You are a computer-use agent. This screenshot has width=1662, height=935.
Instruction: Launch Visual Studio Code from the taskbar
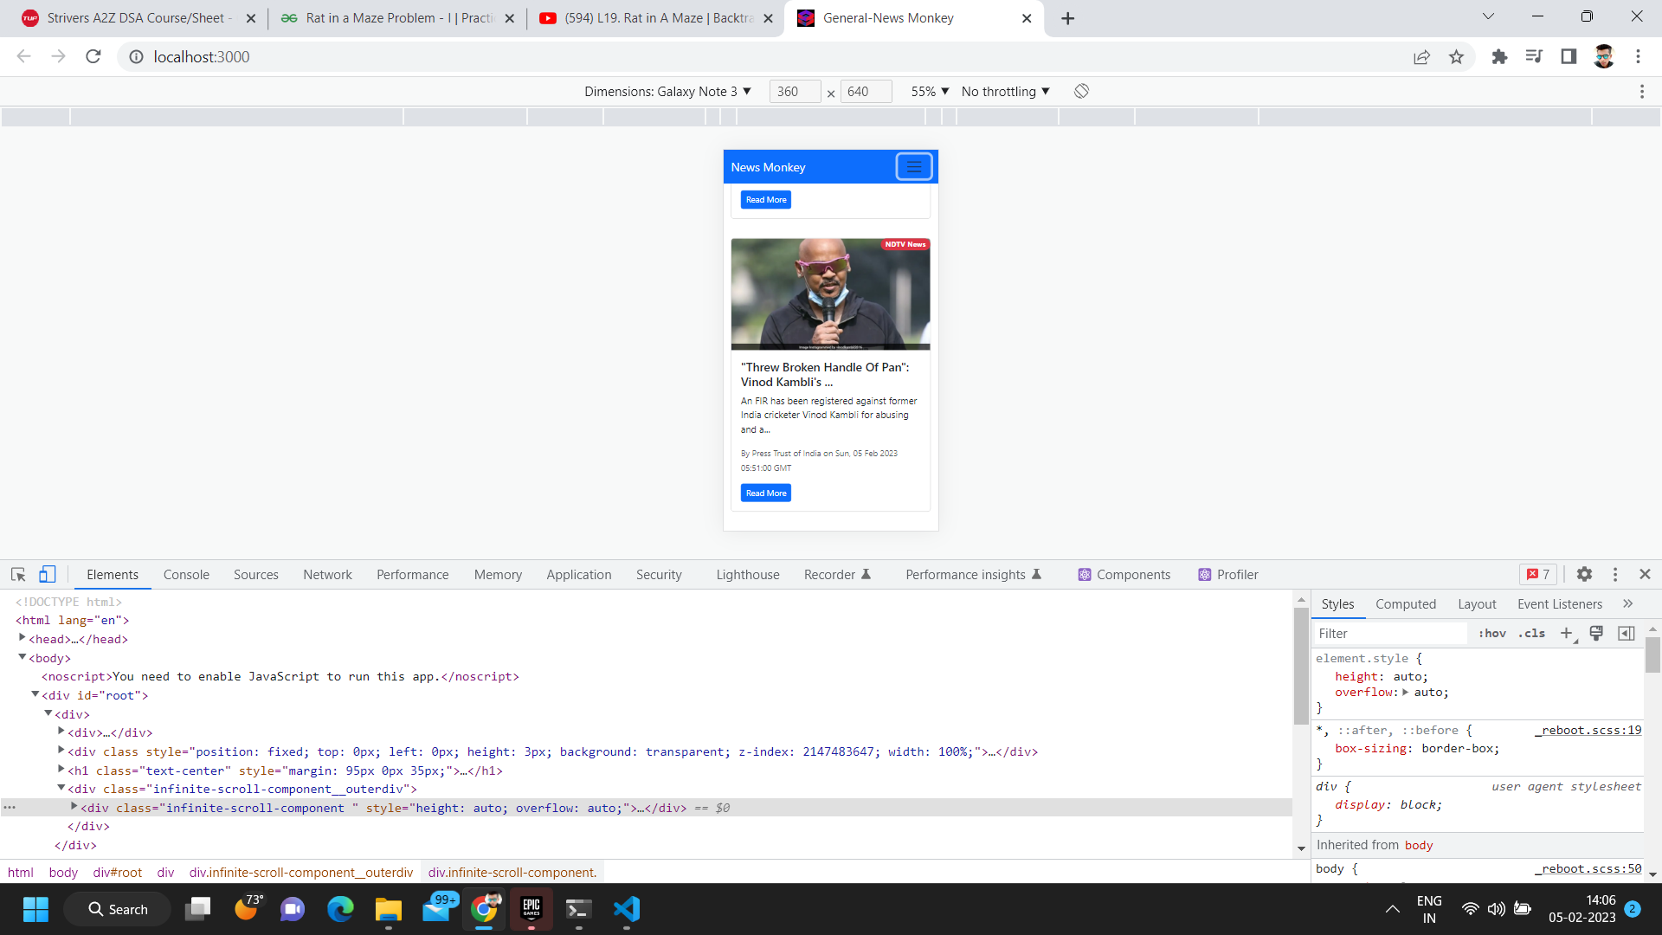tap(626, 909)
